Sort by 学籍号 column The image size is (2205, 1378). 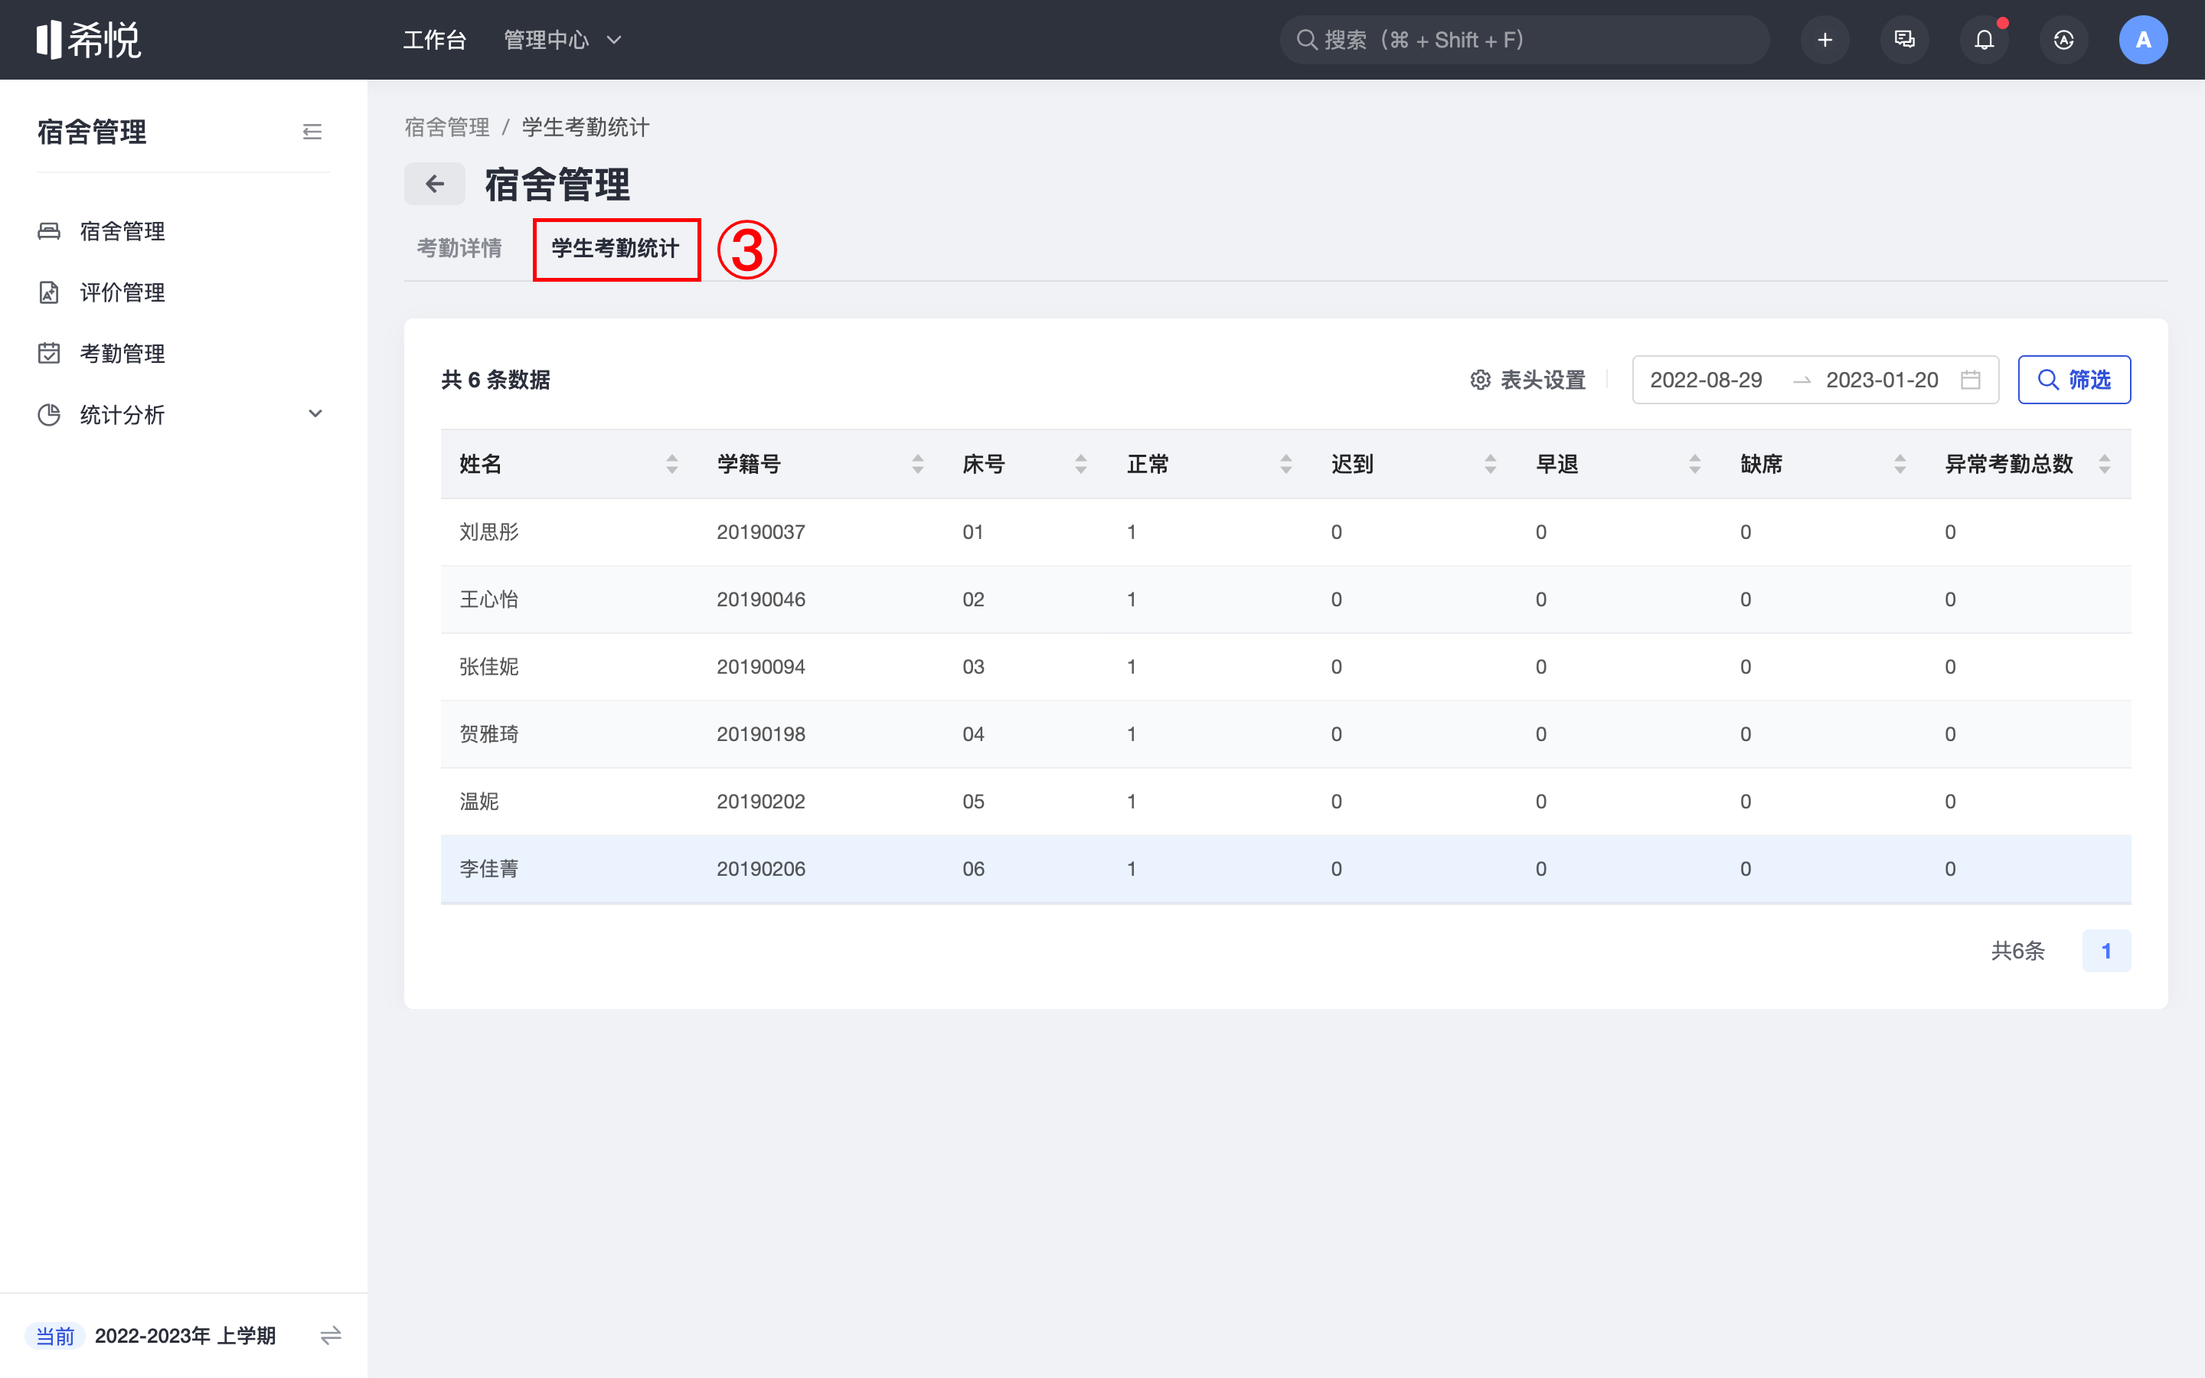917,464
